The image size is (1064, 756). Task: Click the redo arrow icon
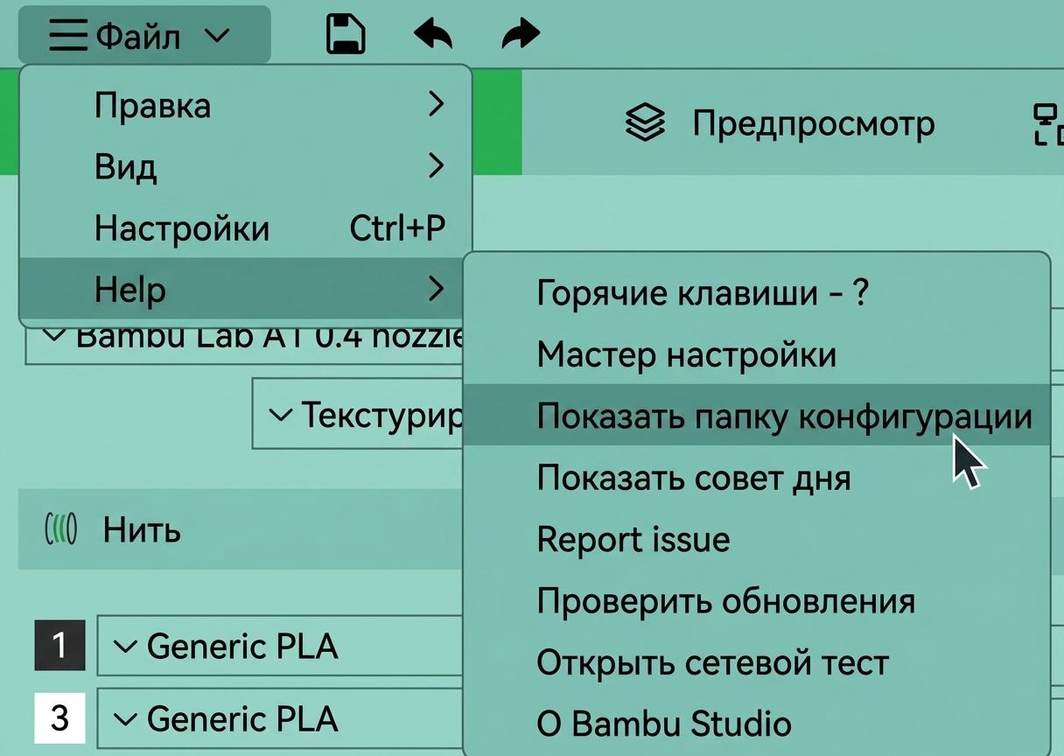(x=521, y=35)
